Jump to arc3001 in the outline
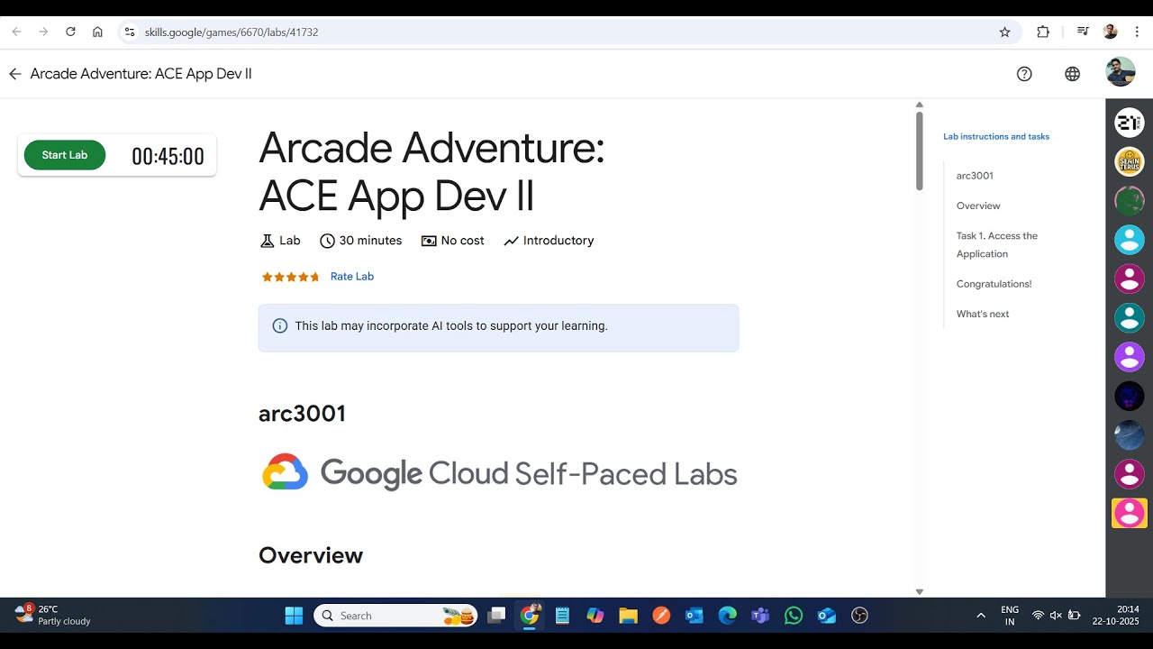Screen dimensions: 1153x649 coord(975,176)
